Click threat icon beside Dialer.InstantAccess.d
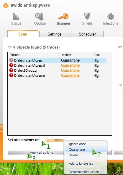Image resolution: width=123 pixels, height=175 pixels. (x=11, y=65)
